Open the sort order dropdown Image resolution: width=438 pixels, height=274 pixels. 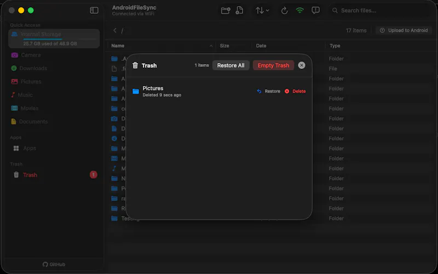point(262,10)
